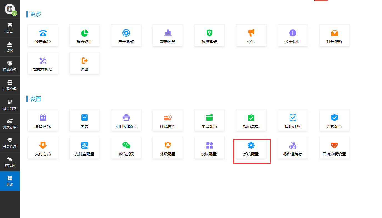Screen dimensions: 382x218
Task: Start 数据同步 data sync
Action: [x=168, y=36]
